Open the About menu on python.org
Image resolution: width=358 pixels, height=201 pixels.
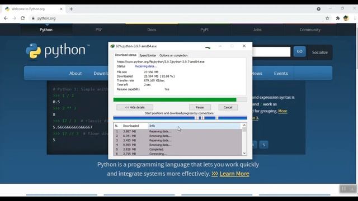pos(76,73)
